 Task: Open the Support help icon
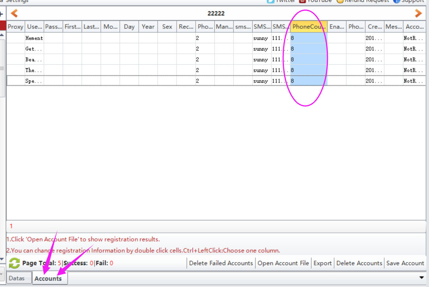397,1
